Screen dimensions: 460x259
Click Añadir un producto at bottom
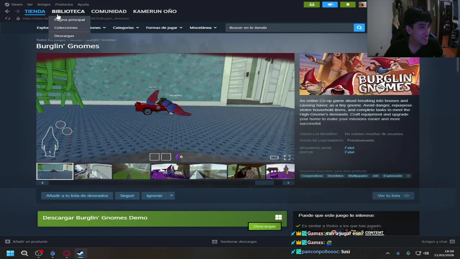26,242
